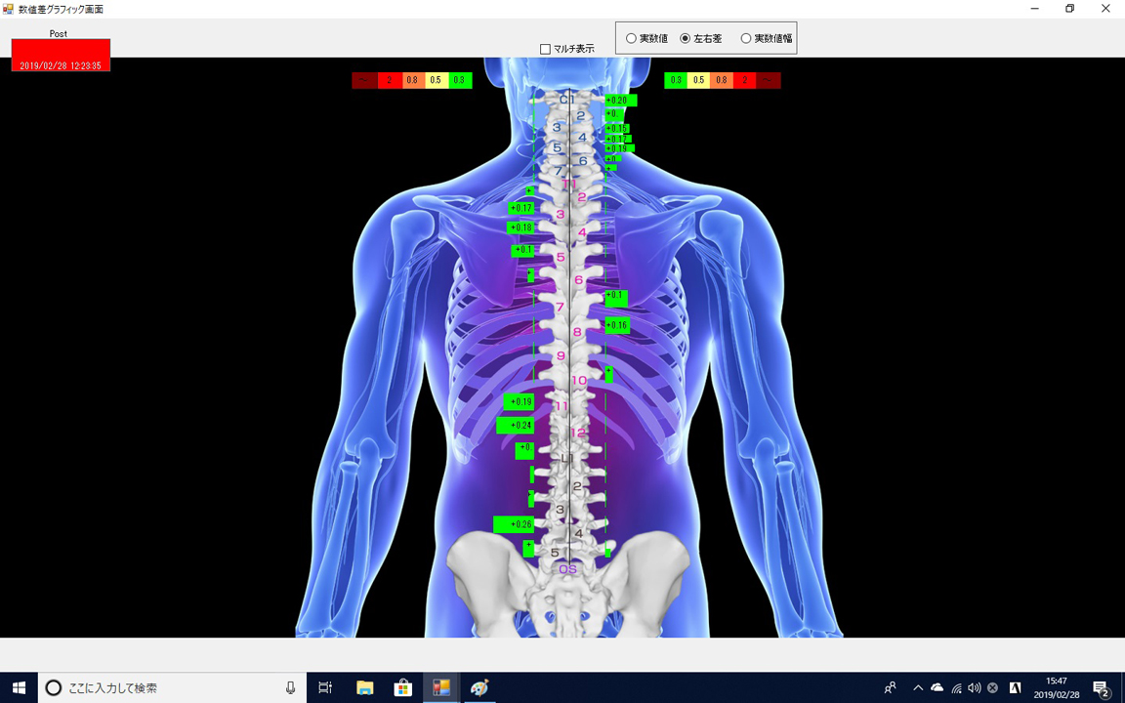Click the +0.15 value bar beside cervical 3
The height and width of the screenshot is (703, 1125).
(x=617, y=129)
